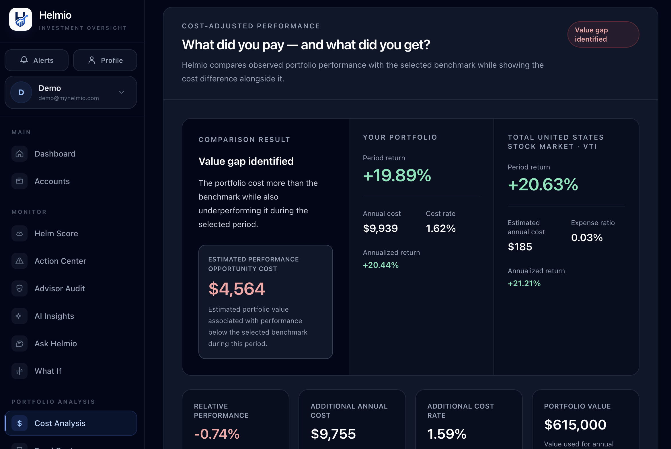The image size is (671, 449).
Task: Click the Alerts button
Action: point(36,60)
